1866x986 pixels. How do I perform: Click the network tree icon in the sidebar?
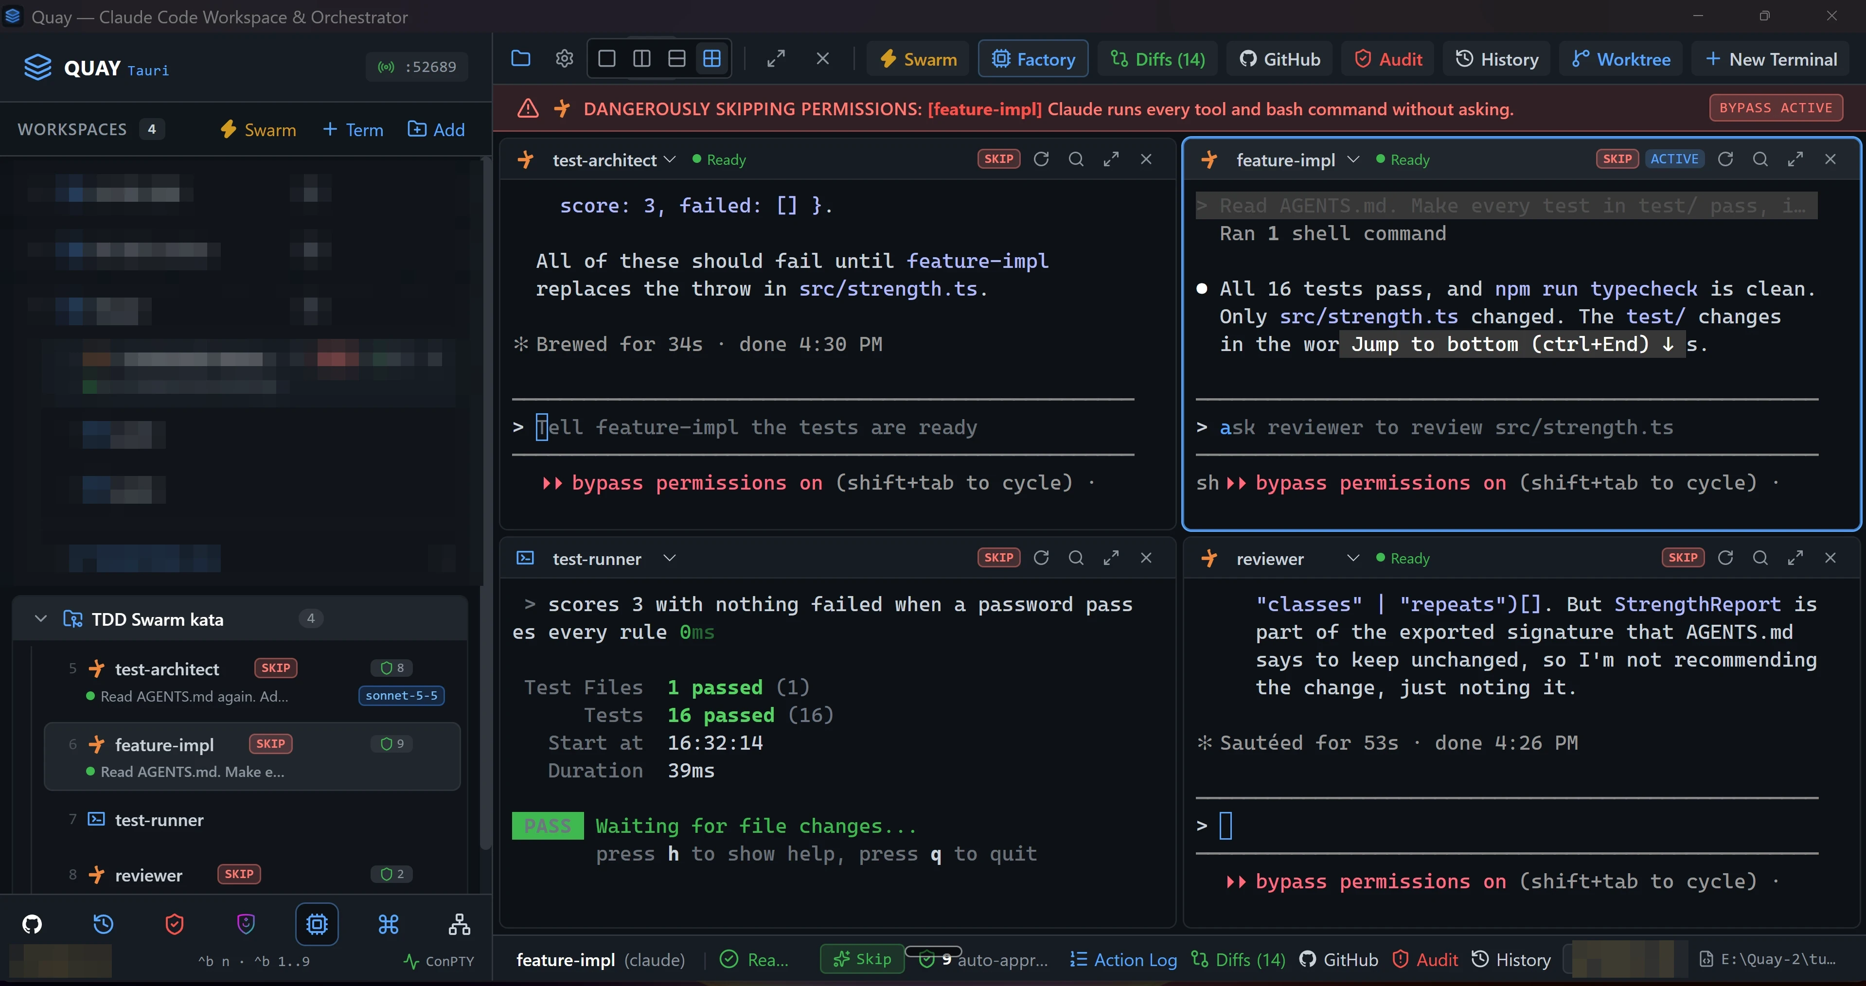pyautogui.click(x=459, y=924)
